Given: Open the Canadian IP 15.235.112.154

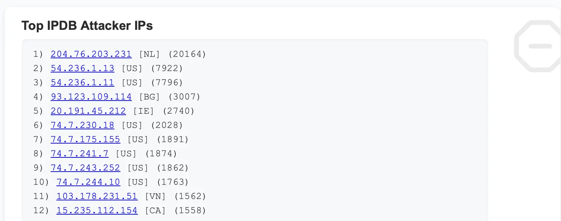Looking at the screenshot, I should click(x=97, y=210).
